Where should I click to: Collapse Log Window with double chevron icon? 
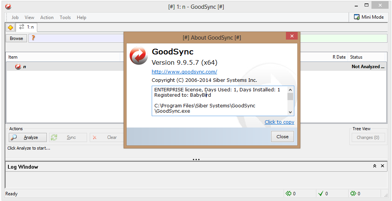pyautogui.click(x=375, y=166)
